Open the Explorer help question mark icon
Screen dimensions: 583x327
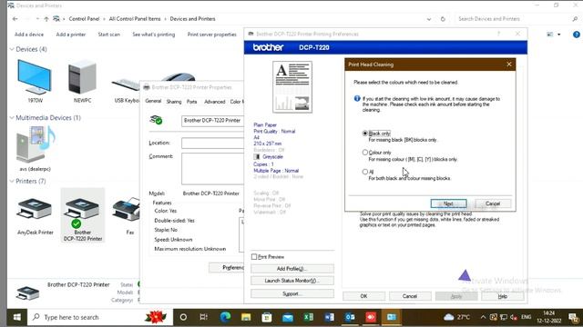point(576,35)
